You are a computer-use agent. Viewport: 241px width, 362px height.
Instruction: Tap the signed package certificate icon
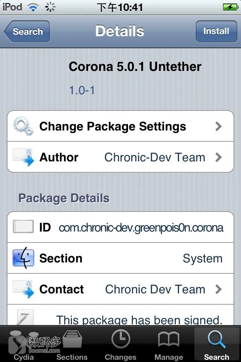click(x=25, y=317)
